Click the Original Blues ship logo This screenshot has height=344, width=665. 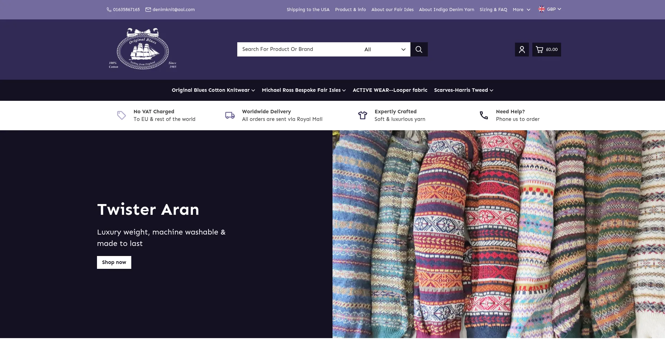143,49
